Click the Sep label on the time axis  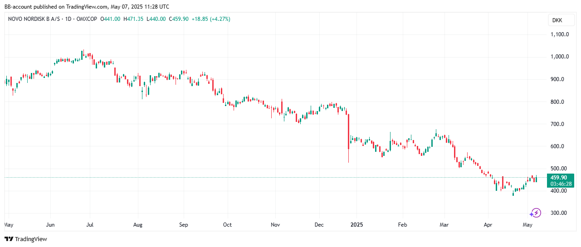183,225
